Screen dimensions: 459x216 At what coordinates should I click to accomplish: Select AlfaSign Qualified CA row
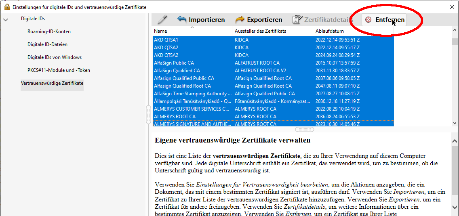(x=273, y=71)
